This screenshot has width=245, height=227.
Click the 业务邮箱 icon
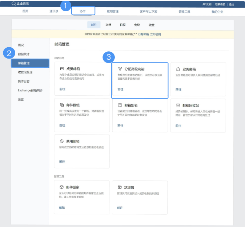click(178, 69)
